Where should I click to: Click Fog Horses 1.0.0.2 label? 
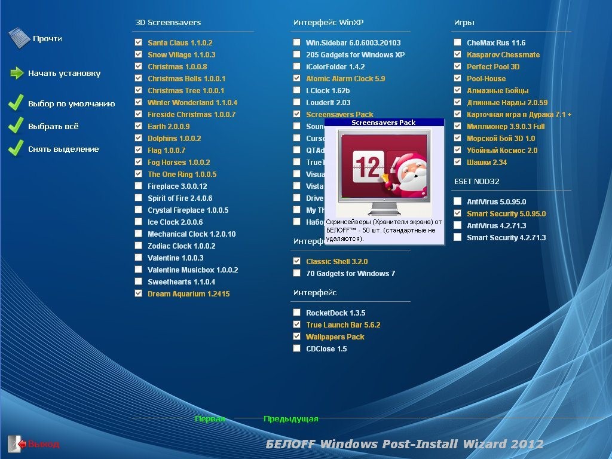(x=179, y=163)
